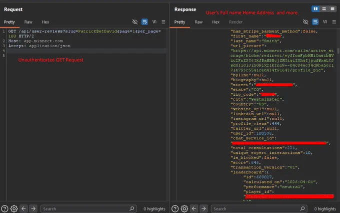Show newline characters \n in Request panel
Screen dimensions: 340x213
[x=154, y=22]
